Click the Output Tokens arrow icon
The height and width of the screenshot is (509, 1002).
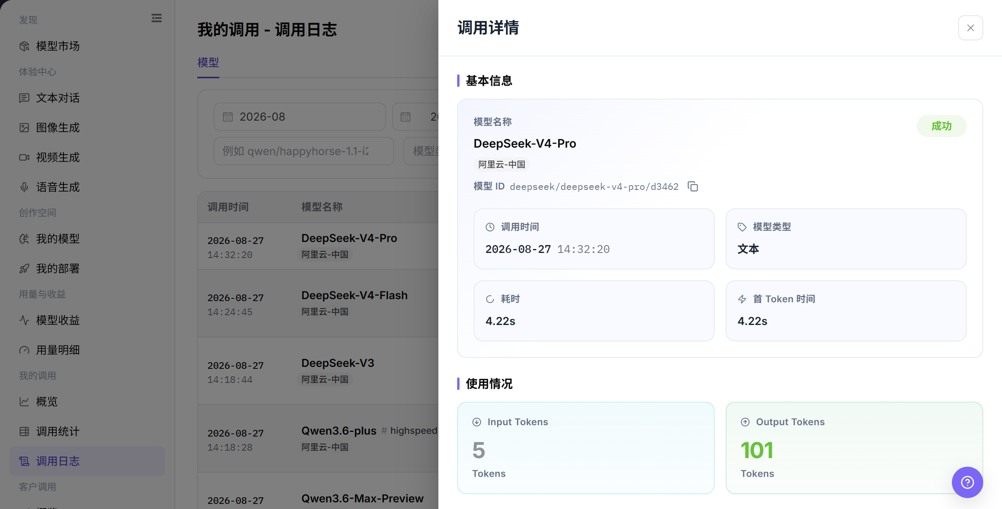tap(745, 422)
